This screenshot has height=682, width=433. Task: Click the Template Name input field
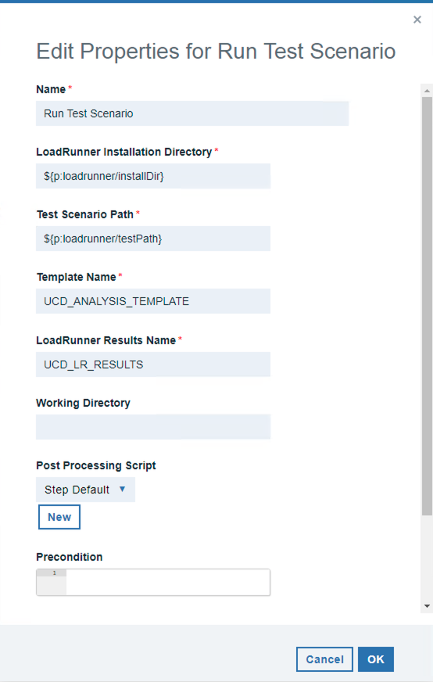tap(153, 301)
